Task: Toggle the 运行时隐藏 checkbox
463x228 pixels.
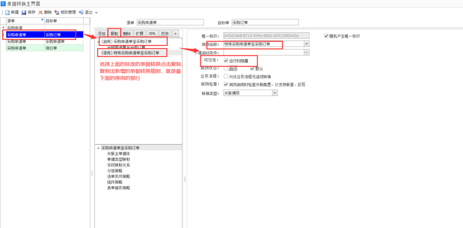Action: point(226,60)
